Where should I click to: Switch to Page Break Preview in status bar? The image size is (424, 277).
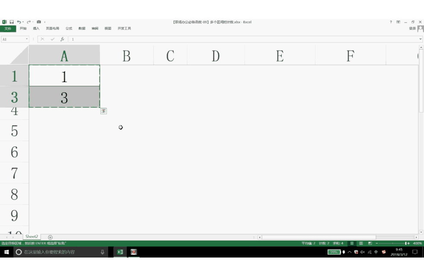click(x=370, y=243)
